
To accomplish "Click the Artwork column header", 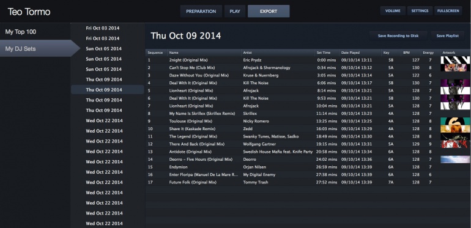I will pyautogui.click(x=455, y=53).
